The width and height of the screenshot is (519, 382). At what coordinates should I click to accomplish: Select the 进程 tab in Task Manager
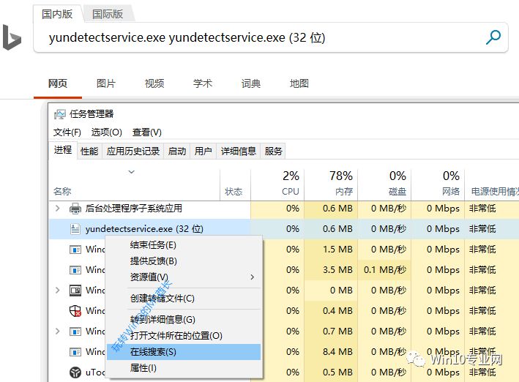pos(63,150)
